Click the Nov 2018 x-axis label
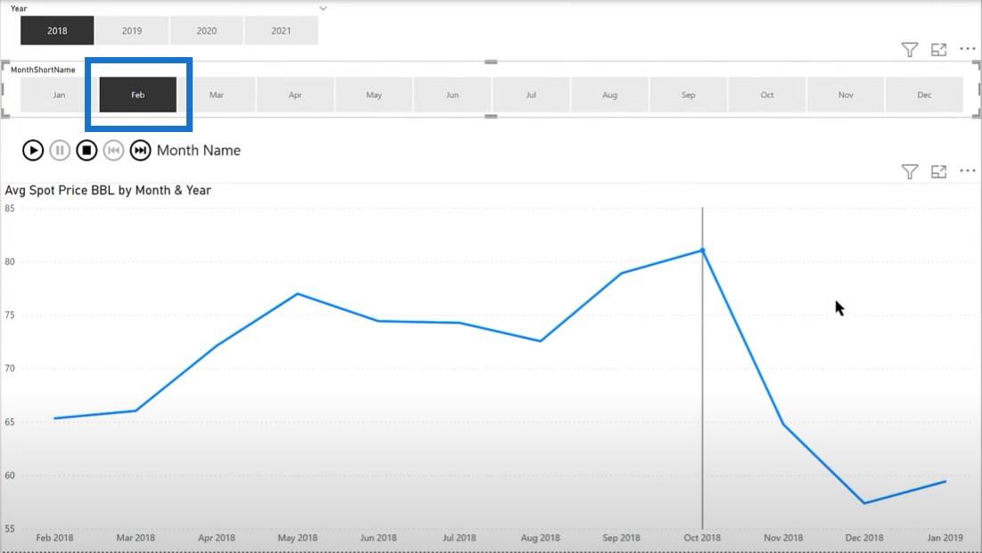 [783, 537]
